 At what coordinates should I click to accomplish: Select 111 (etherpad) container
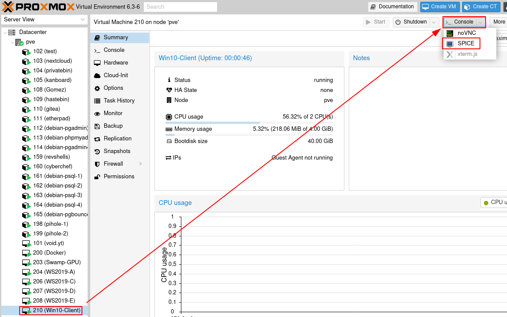44,119
